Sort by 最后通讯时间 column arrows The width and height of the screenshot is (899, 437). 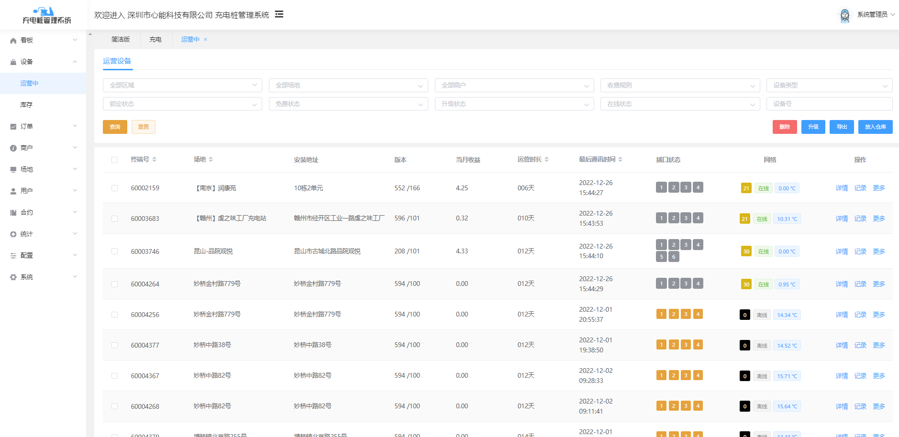[x=620, y=160]
